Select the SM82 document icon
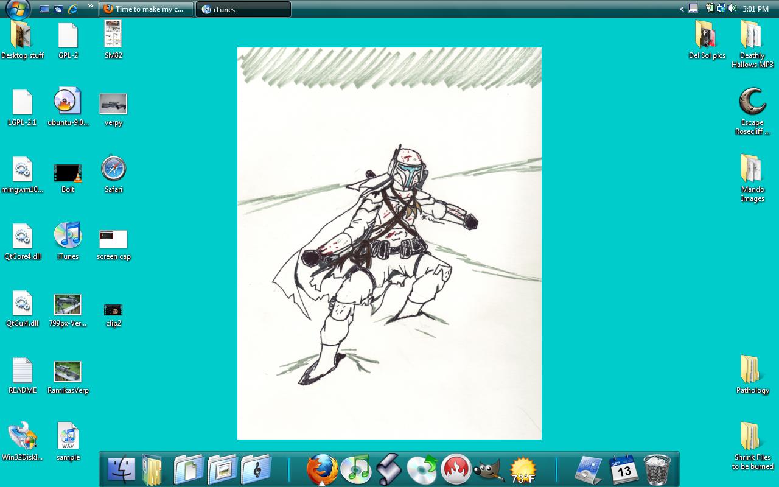779x487 pixels. point(113,40)
